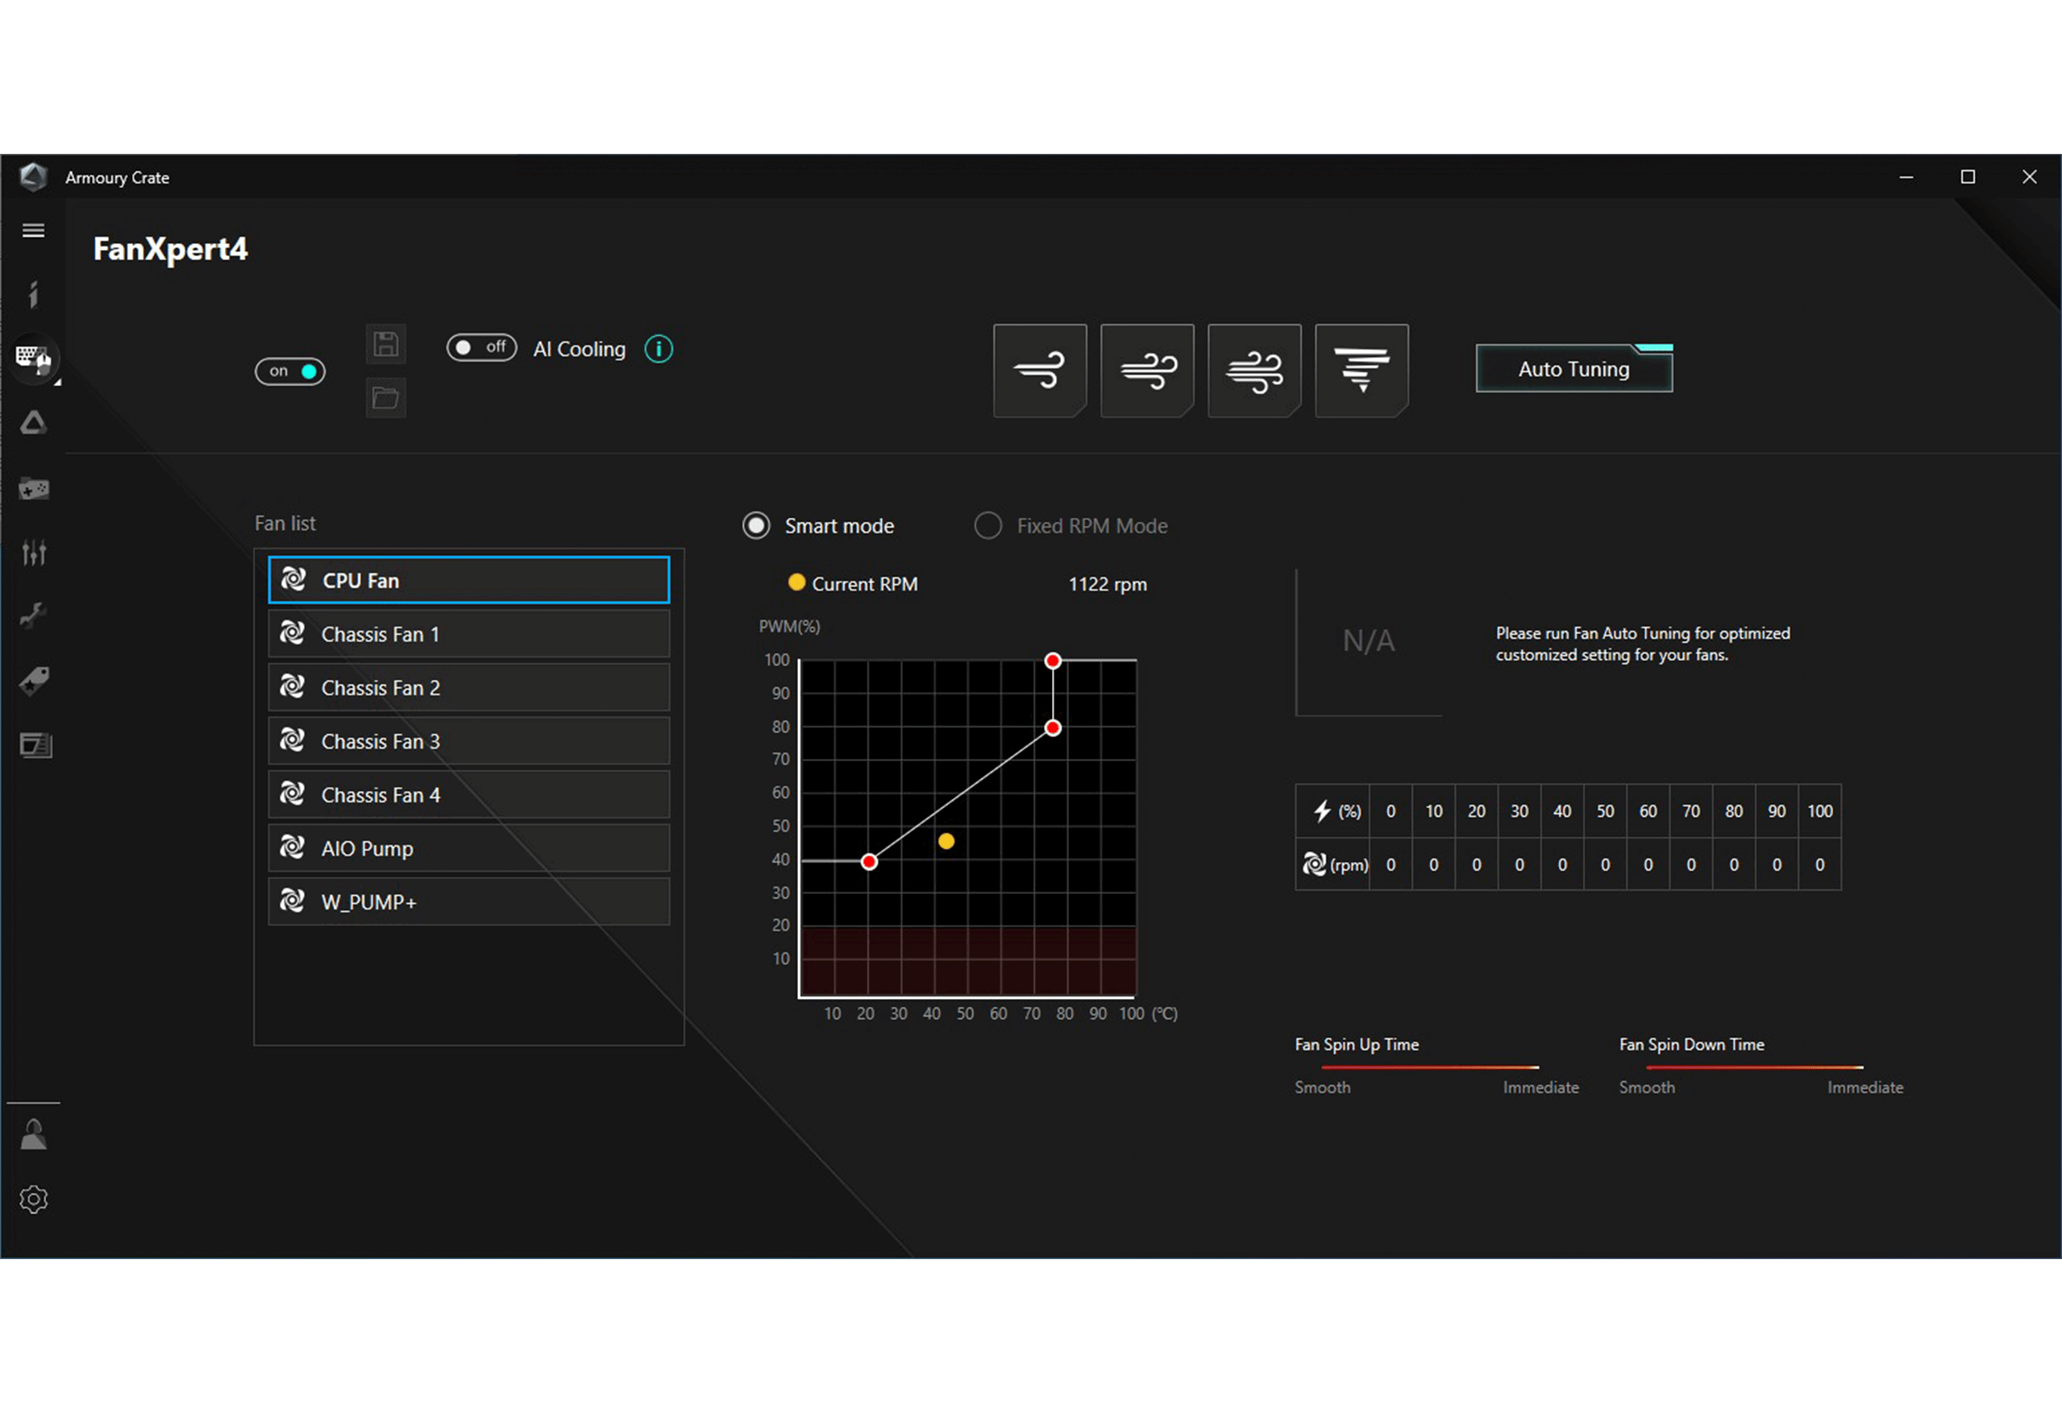Click the 'Fan list' heading
Image resolution: width=2062 pixels, height=1413 pixels.
pos(285,523)
